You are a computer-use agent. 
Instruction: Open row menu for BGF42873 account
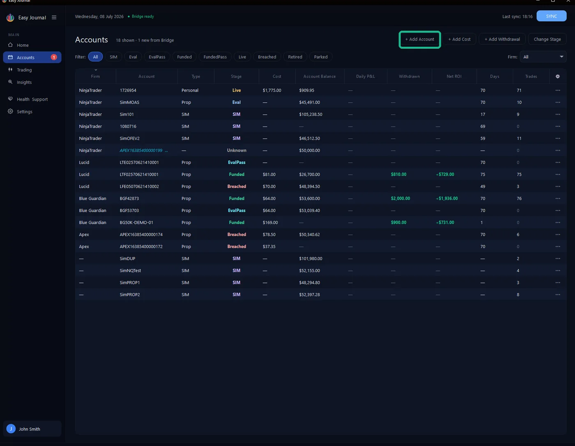[557, 198]
